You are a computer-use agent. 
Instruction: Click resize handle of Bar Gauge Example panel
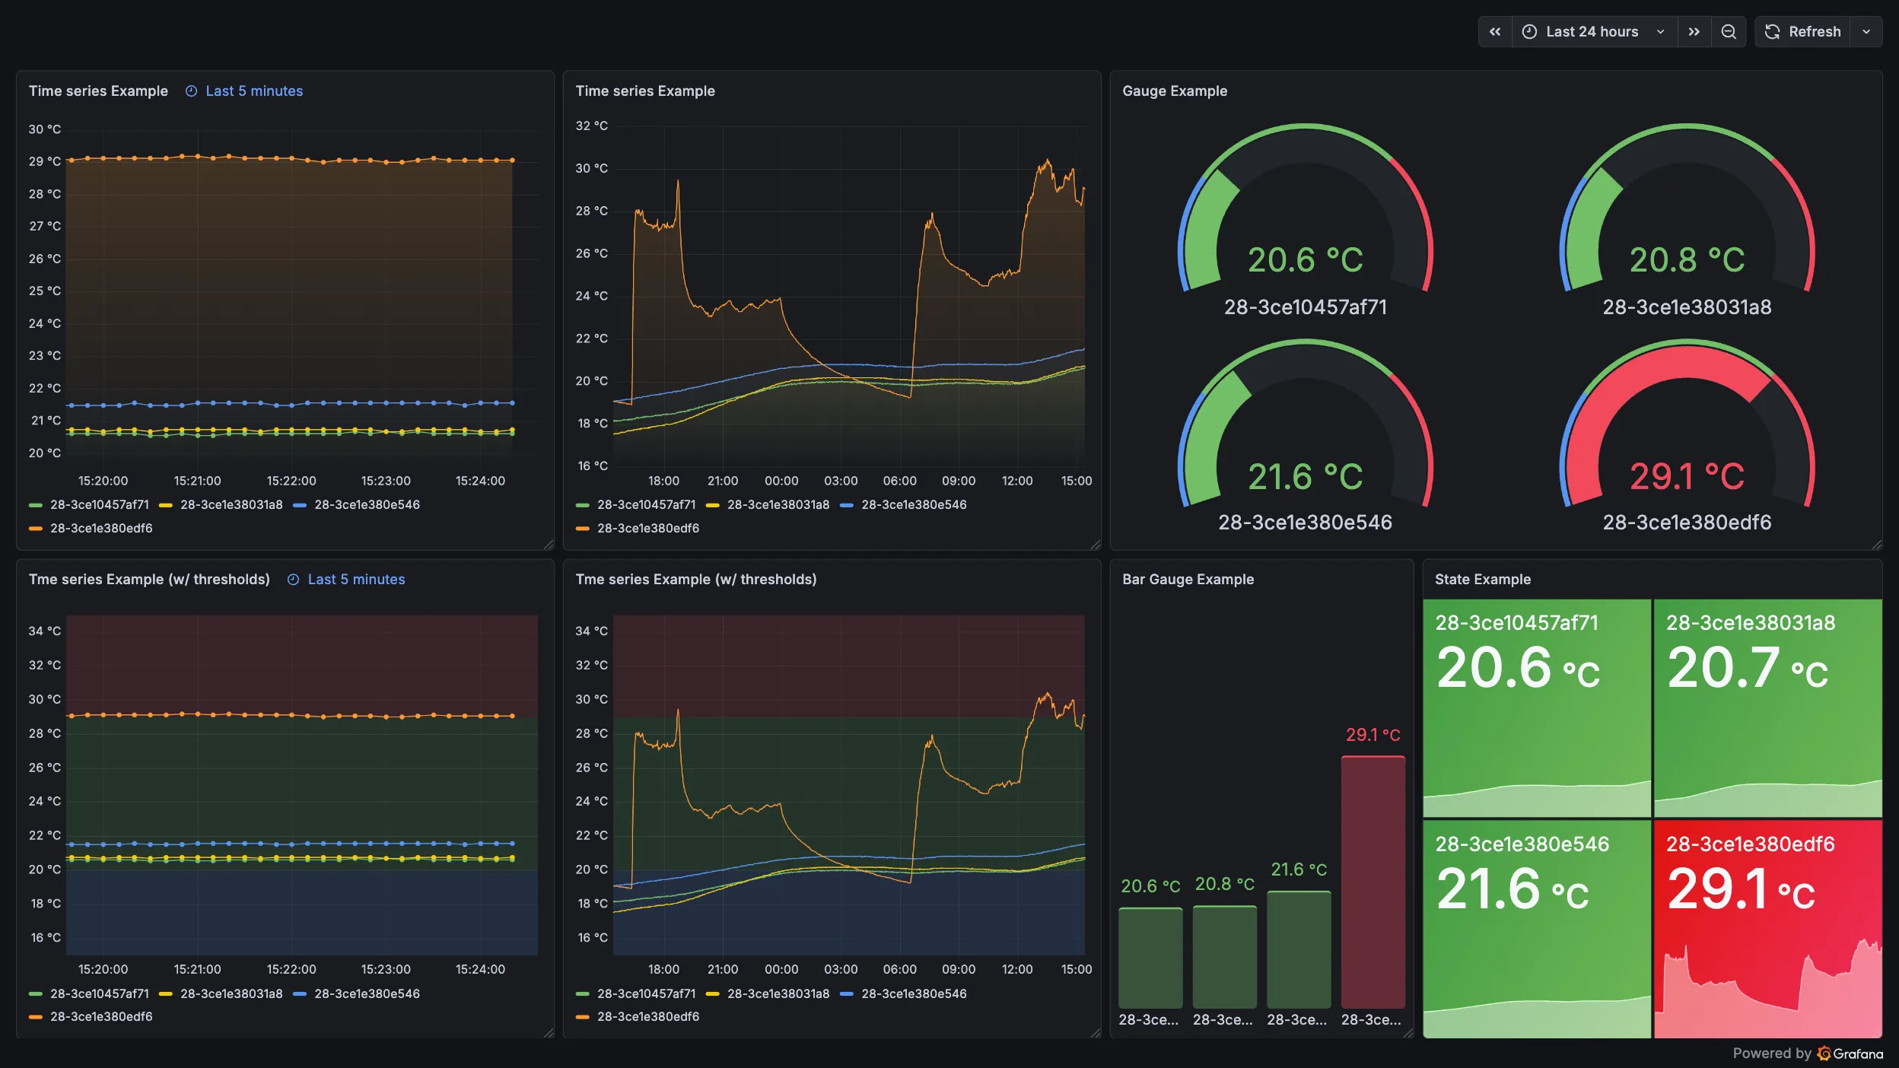(x=1408, y=1032)
